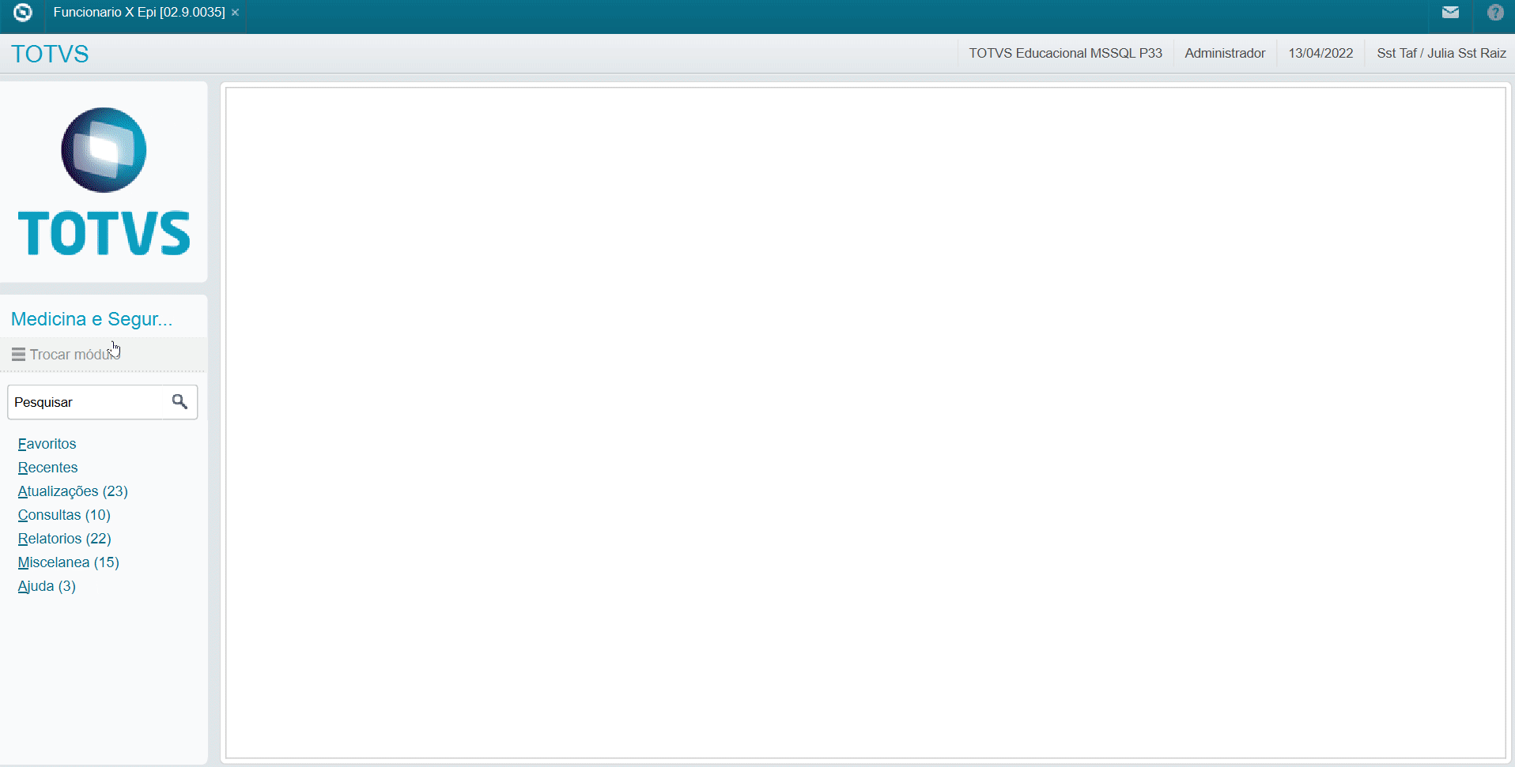Open the Favoritos menu
This screenshot has height=767, width=1515.
[x=47, y=444]
